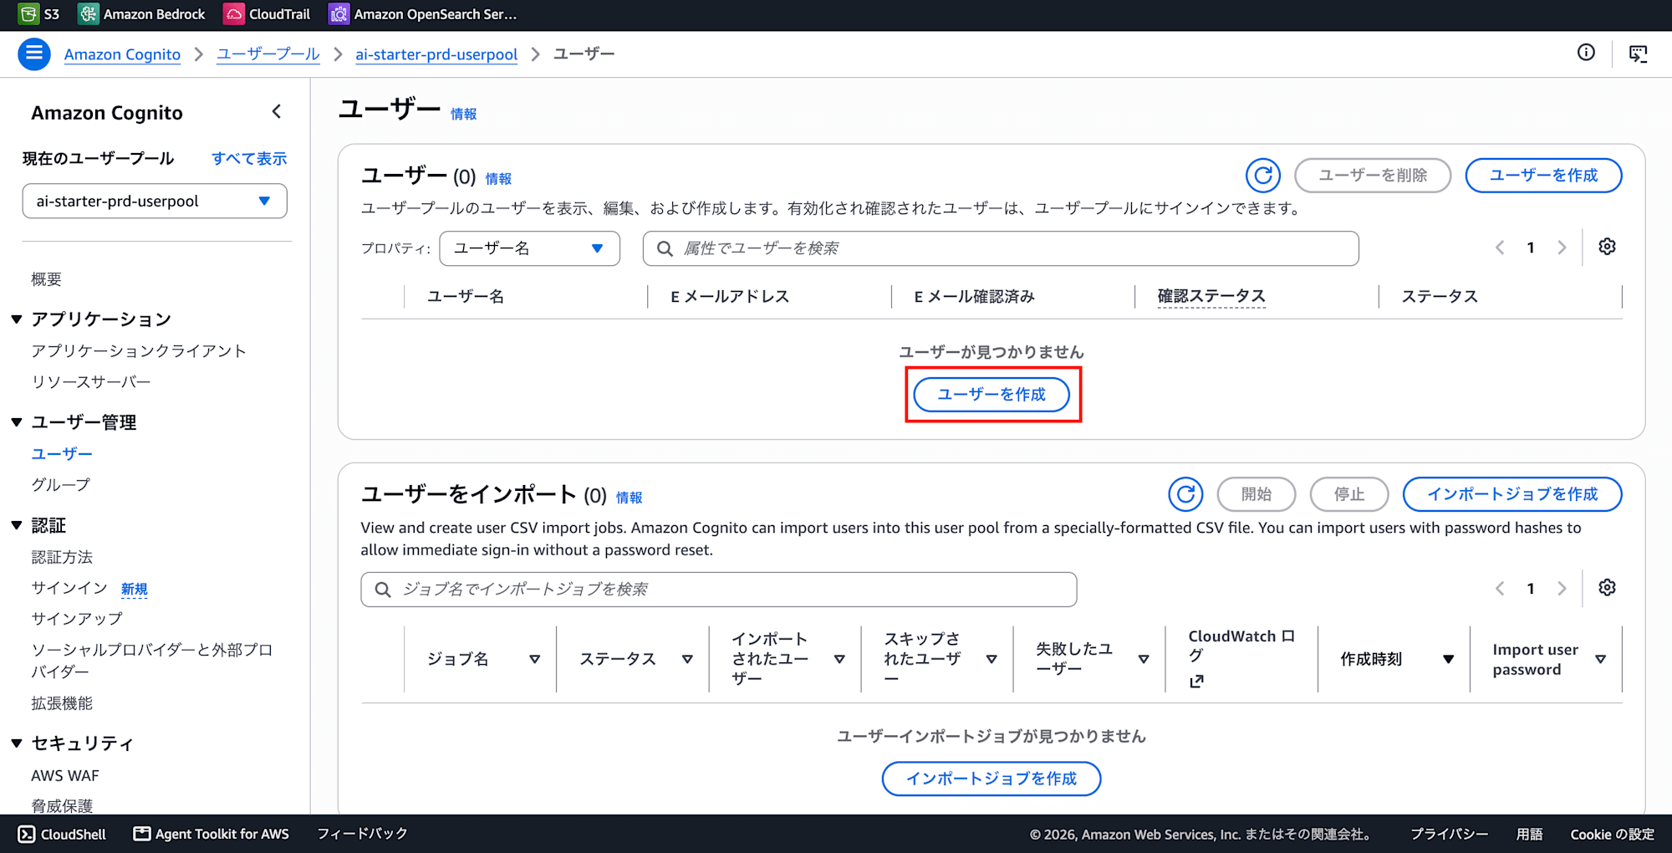The height and width of the screenshot is (853, 1672).
Task: Click the CloudWatch logs external link icon
Action: coord(1196,682)
